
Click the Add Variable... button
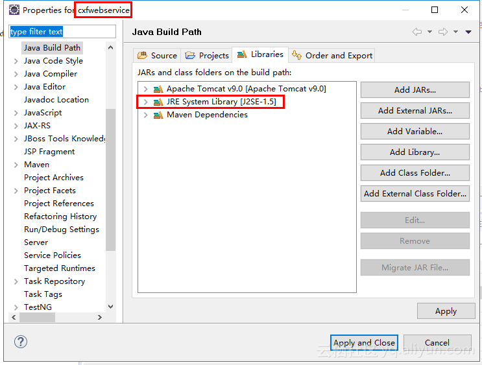click(415, 131)
